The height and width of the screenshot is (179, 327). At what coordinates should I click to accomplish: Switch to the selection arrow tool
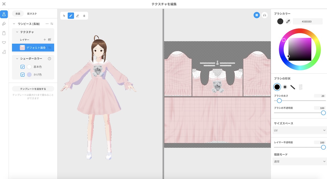point(63,15)
